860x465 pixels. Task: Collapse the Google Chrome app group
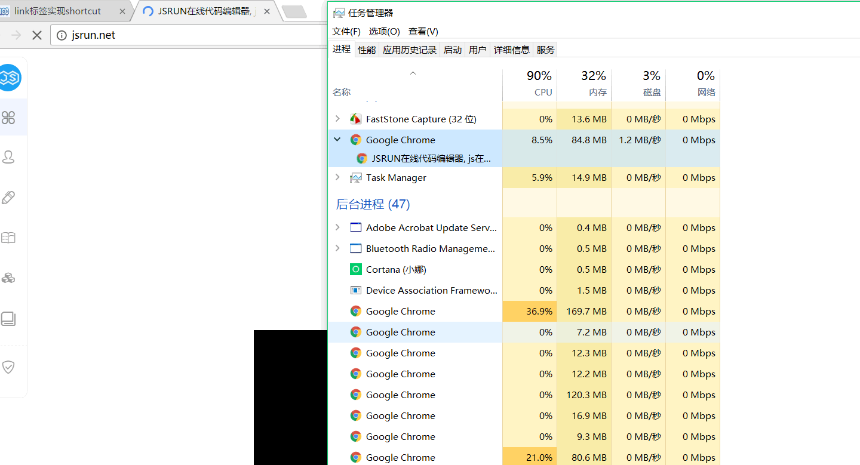coord(337,140)
